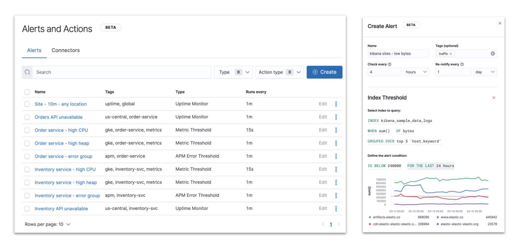Clear all tags using the circular x icon
The width and height of the screenshot is (521, 246).
pos(493,54)
